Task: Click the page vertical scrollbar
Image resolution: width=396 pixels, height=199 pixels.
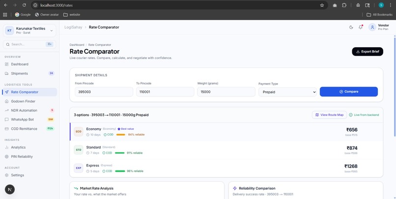Action: [395, 87]
